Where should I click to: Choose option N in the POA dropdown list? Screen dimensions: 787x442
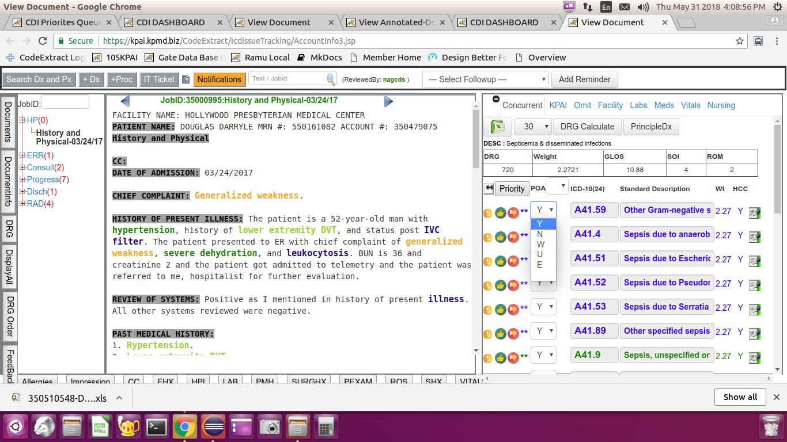click(540, 234)
